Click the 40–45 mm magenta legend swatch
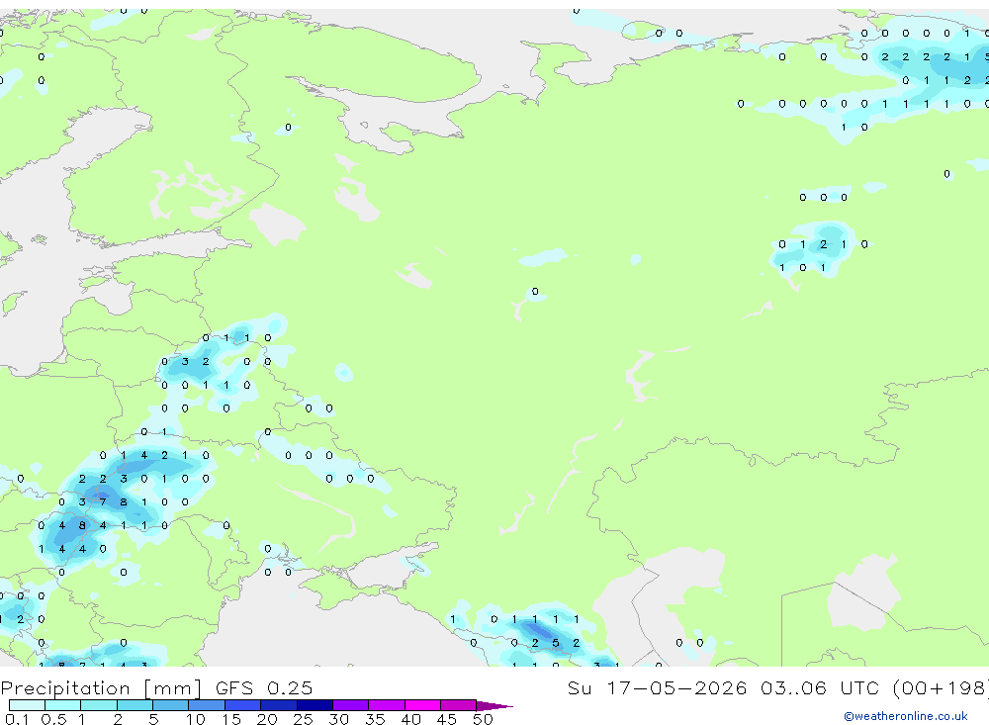The width and height of the screenshot is (989, 725). tap(422, 705)
